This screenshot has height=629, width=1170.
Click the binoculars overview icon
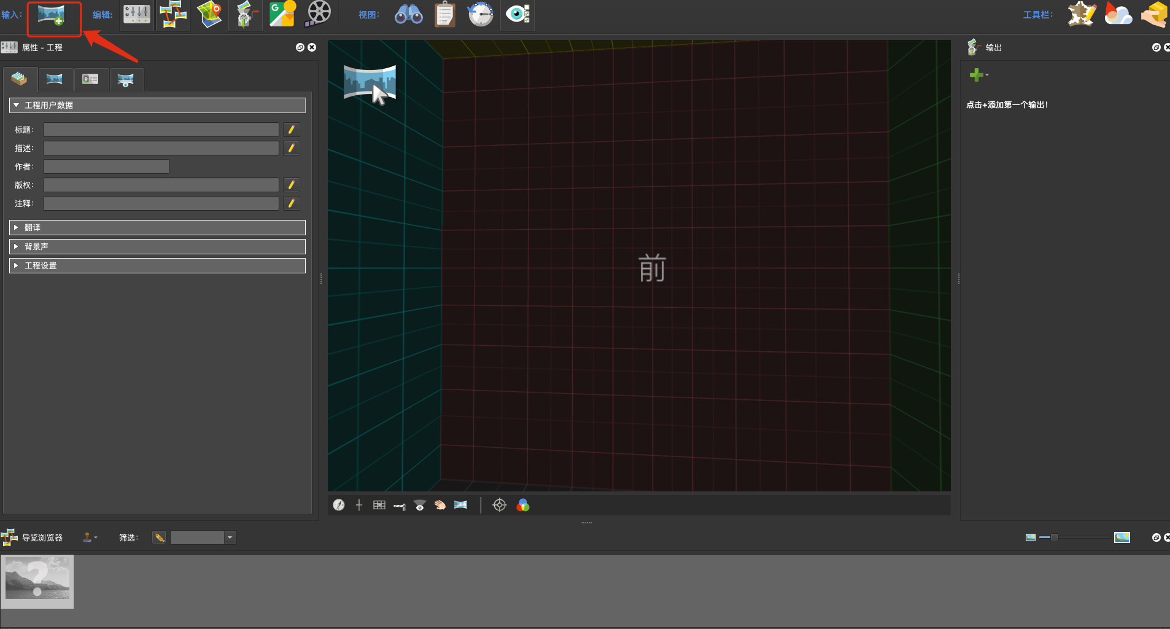[x=408, y=15]
